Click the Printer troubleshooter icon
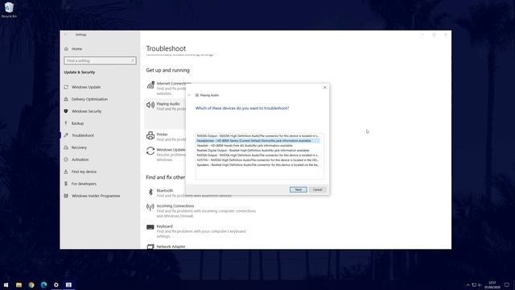Screen dimensions: 515x290 [150, 135]
